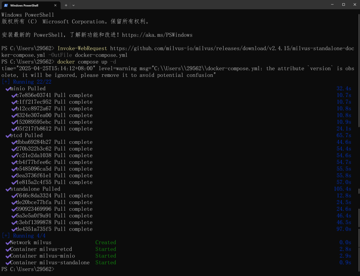Click the checkmark beside etcd Pulled

[x=7, y=136]
